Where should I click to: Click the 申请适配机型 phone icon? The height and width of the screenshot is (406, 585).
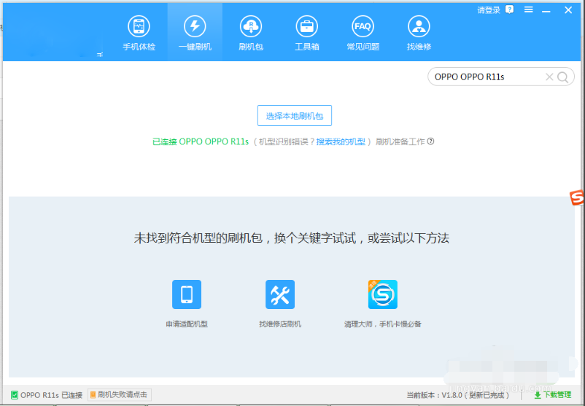click(x=187, y=294)
